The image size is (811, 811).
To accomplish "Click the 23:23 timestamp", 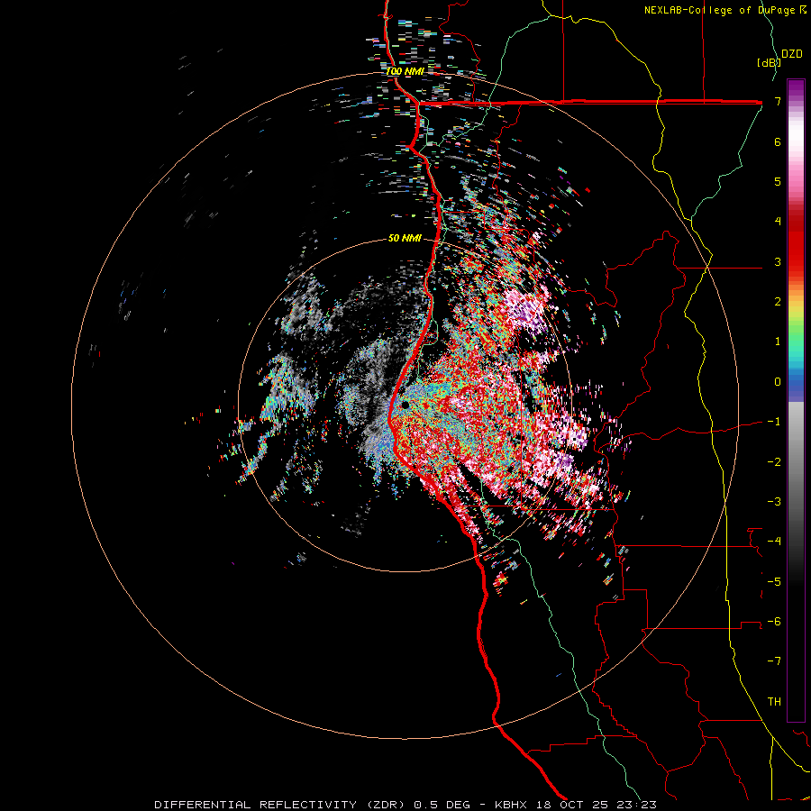I will click(637, 805).
